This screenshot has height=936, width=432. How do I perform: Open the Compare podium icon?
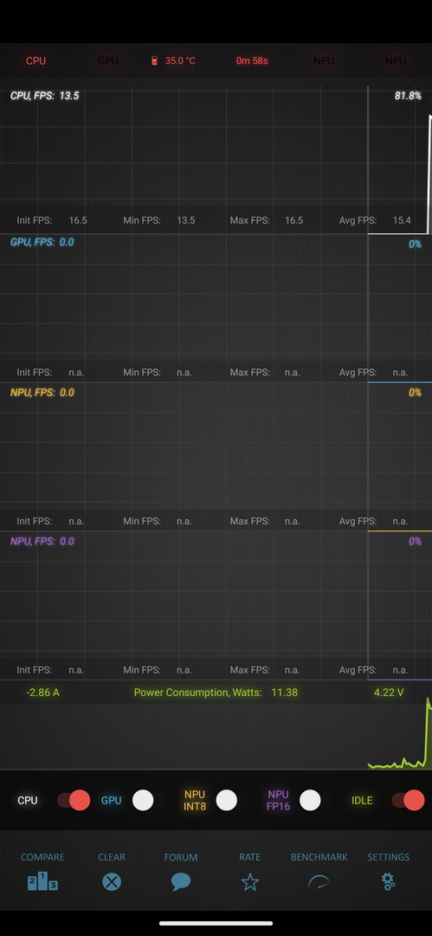pyautogui.click(x=42, y=881)
